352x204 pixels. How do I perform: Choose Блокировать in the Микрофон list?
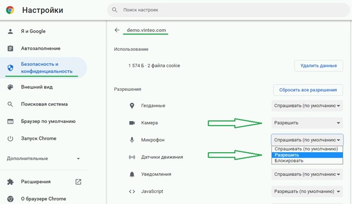pyautogui.click(x=307, y=161)
